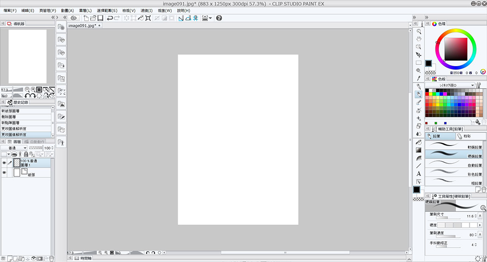
Task: Click the 刪除圖層 history entry
Action: coord(26,117)
